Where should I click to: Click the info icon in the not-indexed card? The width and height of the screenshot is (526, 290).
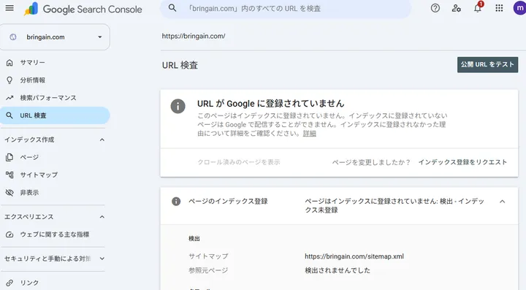[x=178, y=106]
